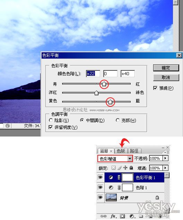Click the 填滿 100% value field
Screen dimensions: 183x220
pyautogui.click(x=156, y=168)
